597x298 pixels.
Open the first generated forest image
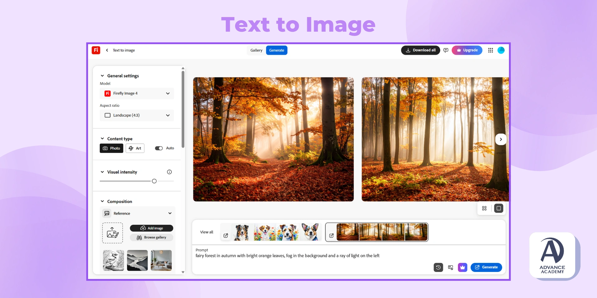[x=273, y=139]
